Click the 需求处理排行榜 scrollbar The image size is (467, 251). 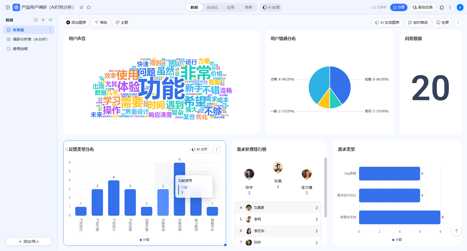(x=326, y=187)
